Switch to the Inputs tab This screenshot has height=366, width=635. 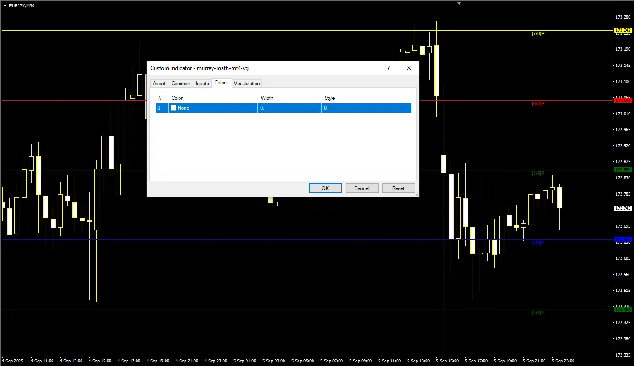click(202, 84)
